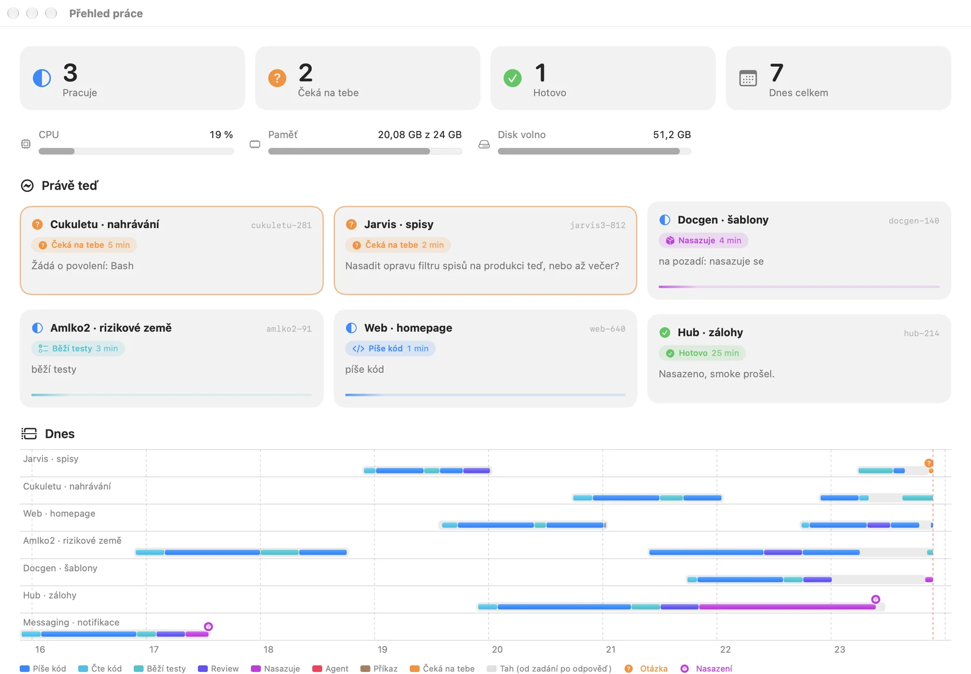Click the purple deployment marker on Hub · zálohy timeline
Viewport: 971px width, 674px height.
pyautogui.click(x=876, y=599)
